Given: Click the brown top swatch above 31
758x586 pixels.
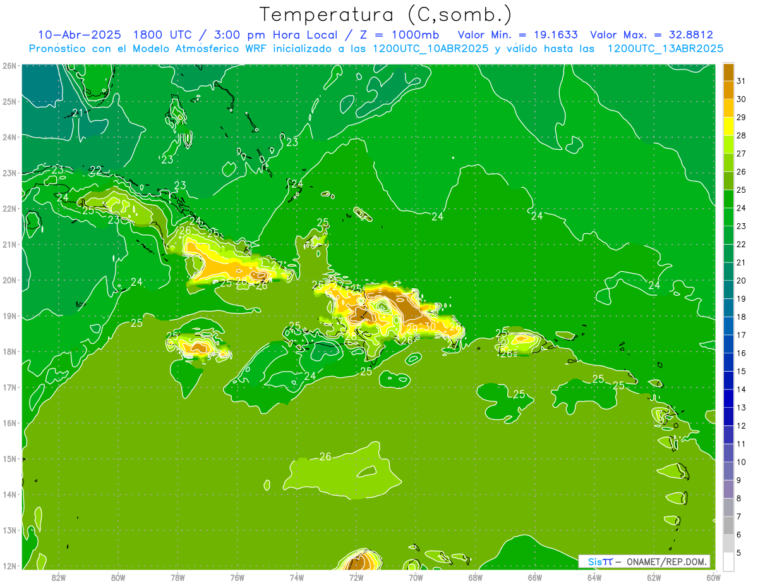Looking at the screenshot, I should pyautogui.click(x=728, y=73).
